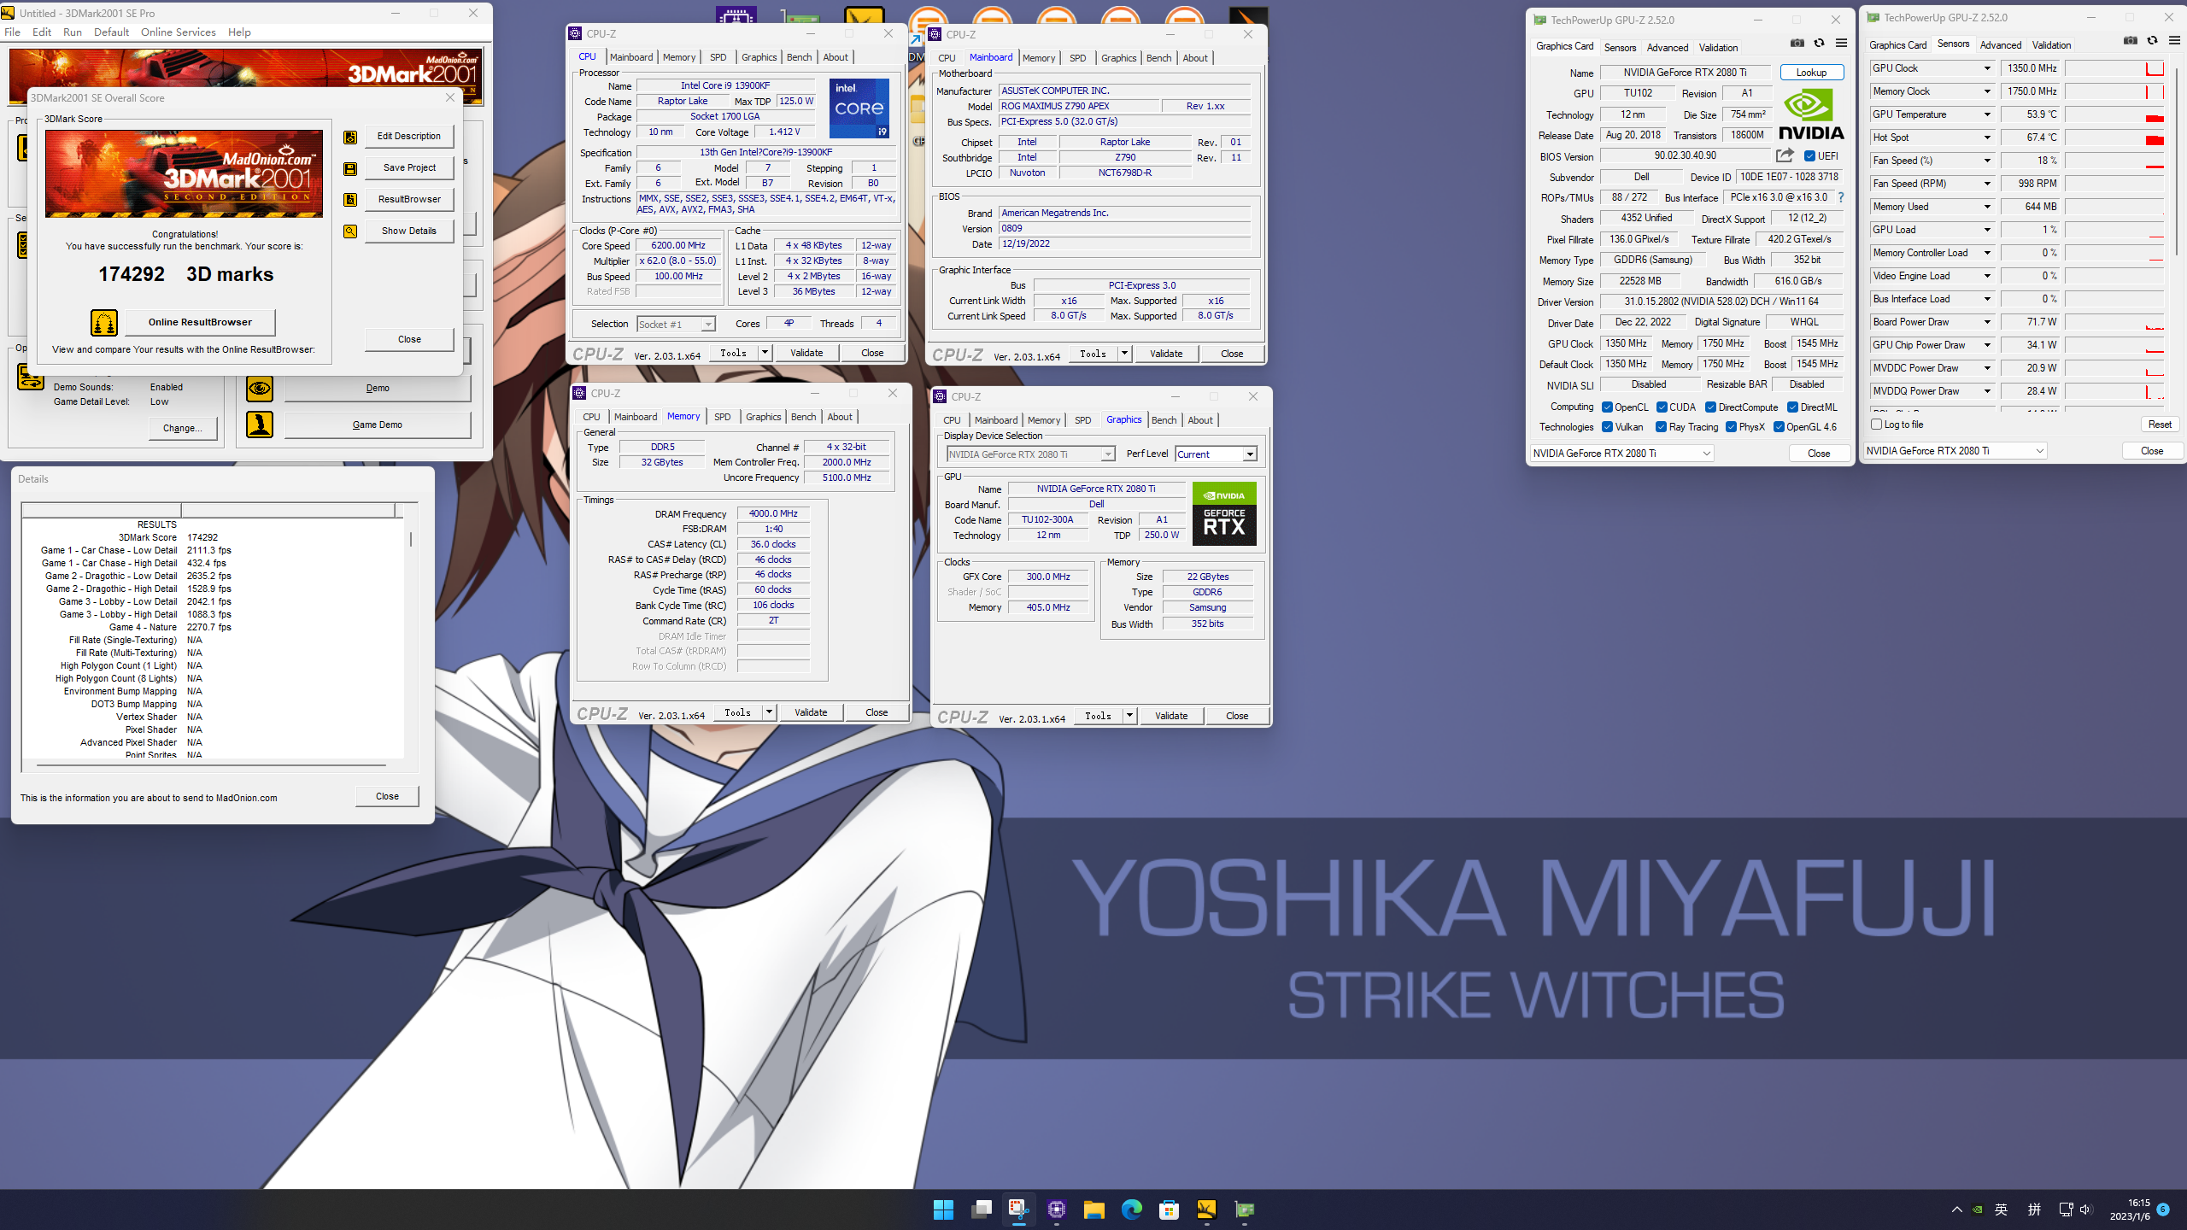Click the Show Details magnifier icon
Image resolution: width=2187 pixels, height=1230 pixels.
[350, 231]
